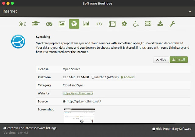Minimize the window with yellow button

[x=8, y=3]
